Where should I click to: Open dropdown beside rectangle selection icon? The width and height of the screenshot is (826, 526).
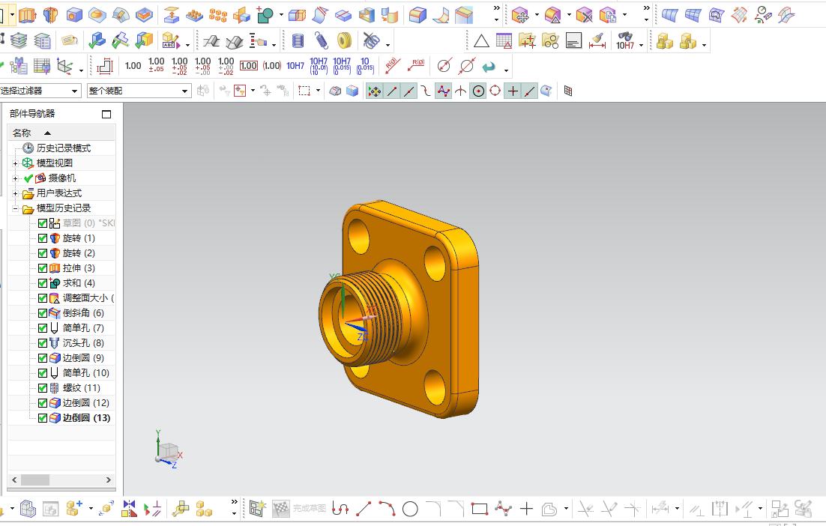(x=318, y=91)
